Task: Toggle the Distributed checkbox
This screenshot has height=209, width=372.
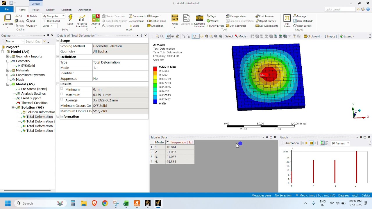Action: 44,21
